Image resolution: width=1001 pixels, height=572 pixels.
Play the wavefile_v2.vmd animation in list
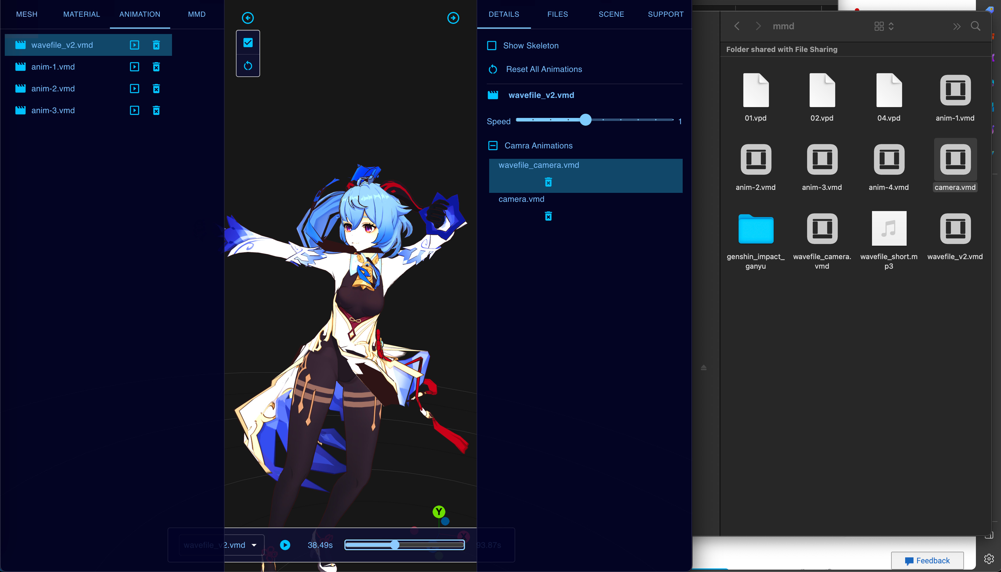click(134, 45)
